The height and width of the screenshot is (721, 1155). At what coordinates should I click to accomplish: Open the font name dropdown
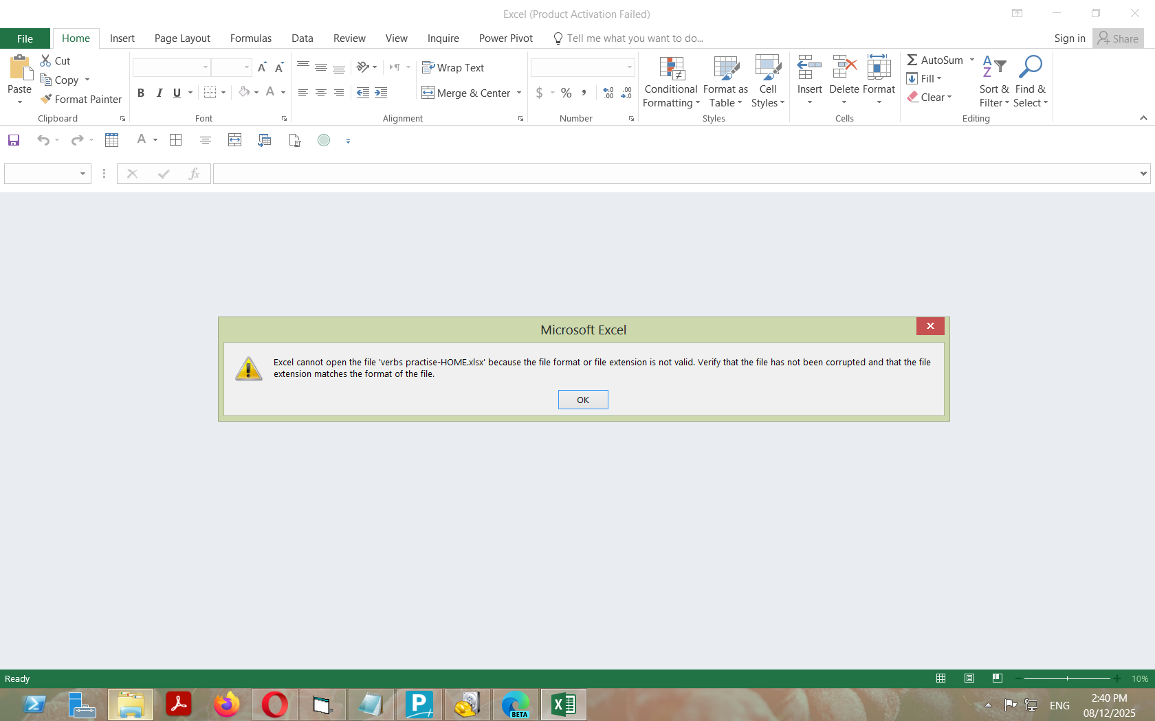click(x=205, y=67)
